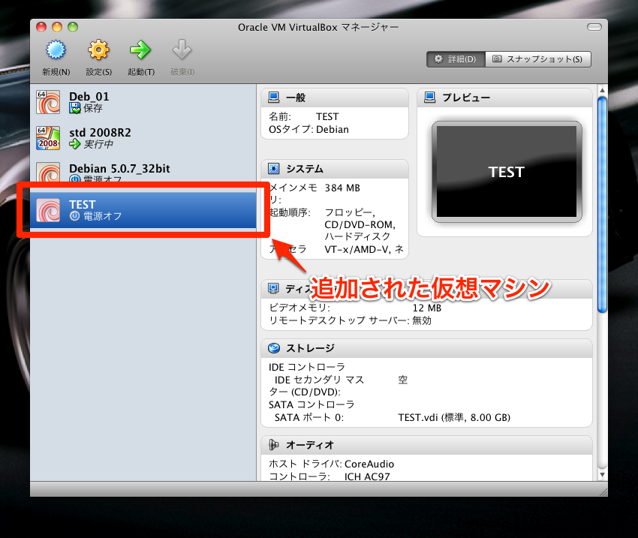Click the 一般 section monitor icon
Viewport: 638px width, 538px height.
[x=273, y=98]
